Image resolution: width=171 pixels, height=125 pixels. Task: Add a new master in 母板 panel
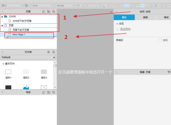click(43, 92)
